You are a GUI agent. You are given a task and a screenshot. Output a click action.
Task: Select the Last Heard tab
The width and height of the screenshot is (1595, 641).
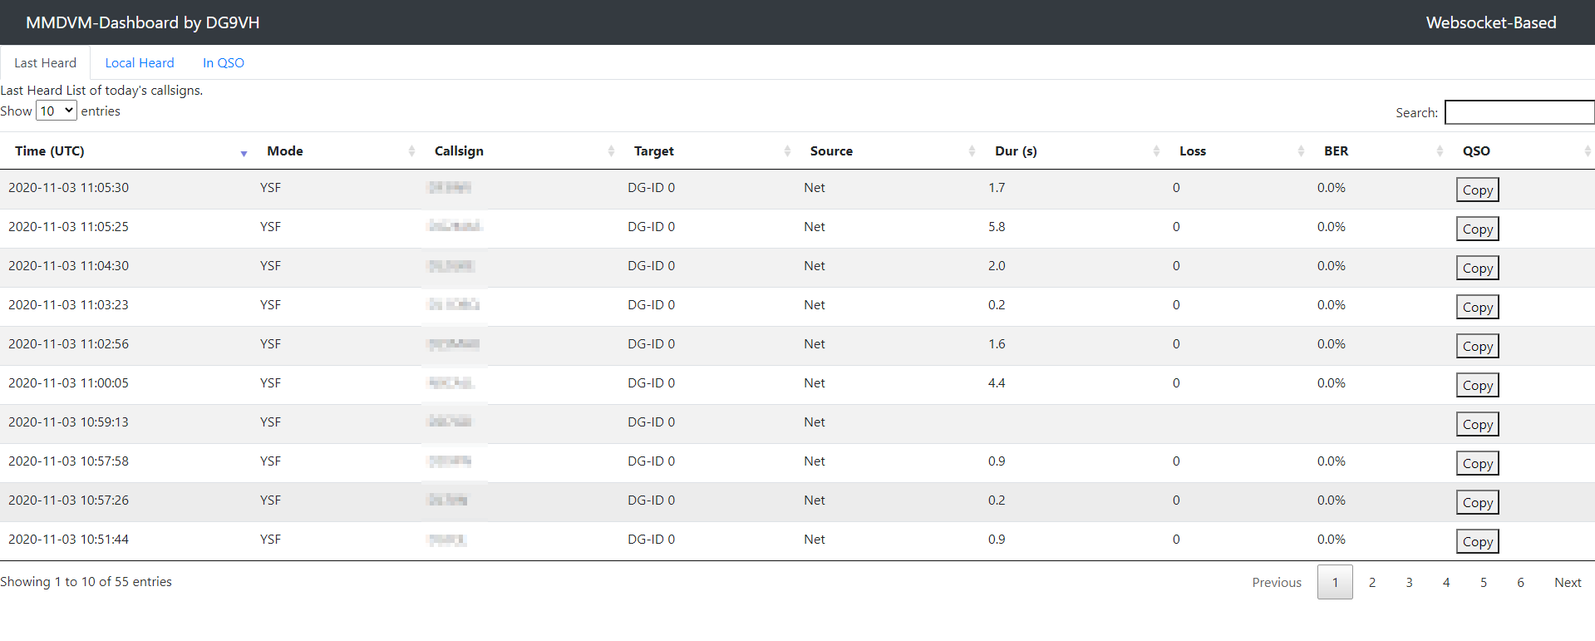[45, 63]
